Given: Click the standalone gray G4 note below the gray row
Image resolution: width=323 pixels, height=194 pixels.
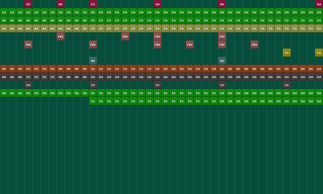Looking at the screenshot, I should tap(28, 85).
